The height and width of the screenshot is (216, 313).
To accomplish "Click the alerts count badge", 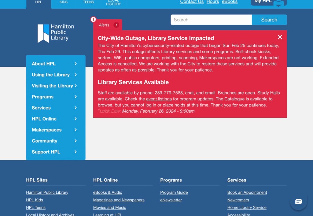I will click(x=116, y=25).
